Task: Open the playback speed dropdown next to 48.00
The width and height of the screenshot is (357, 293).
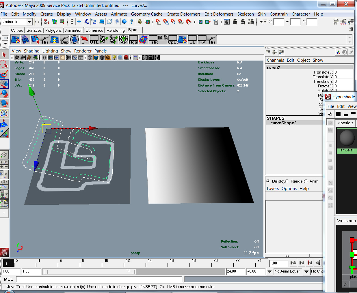Action: [269, 271]
